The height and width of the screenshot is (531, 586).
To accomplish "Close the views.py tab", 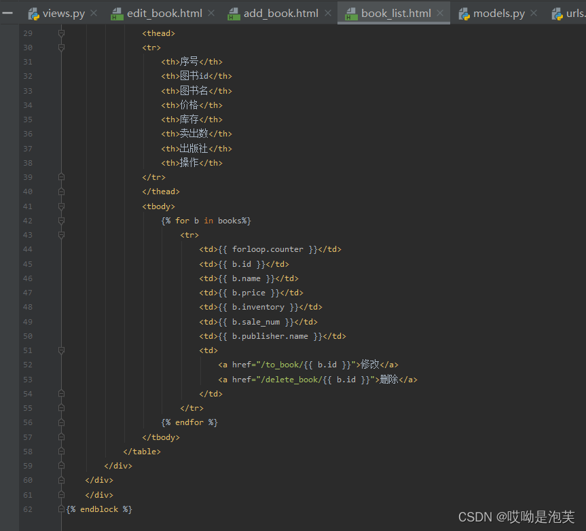I will (94, 13).
